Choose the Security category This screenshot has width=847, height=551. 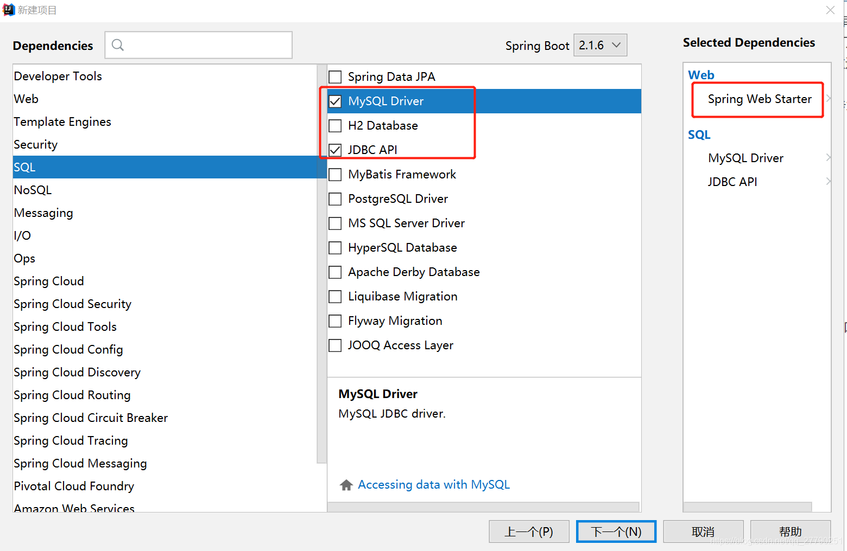[165, 144]
